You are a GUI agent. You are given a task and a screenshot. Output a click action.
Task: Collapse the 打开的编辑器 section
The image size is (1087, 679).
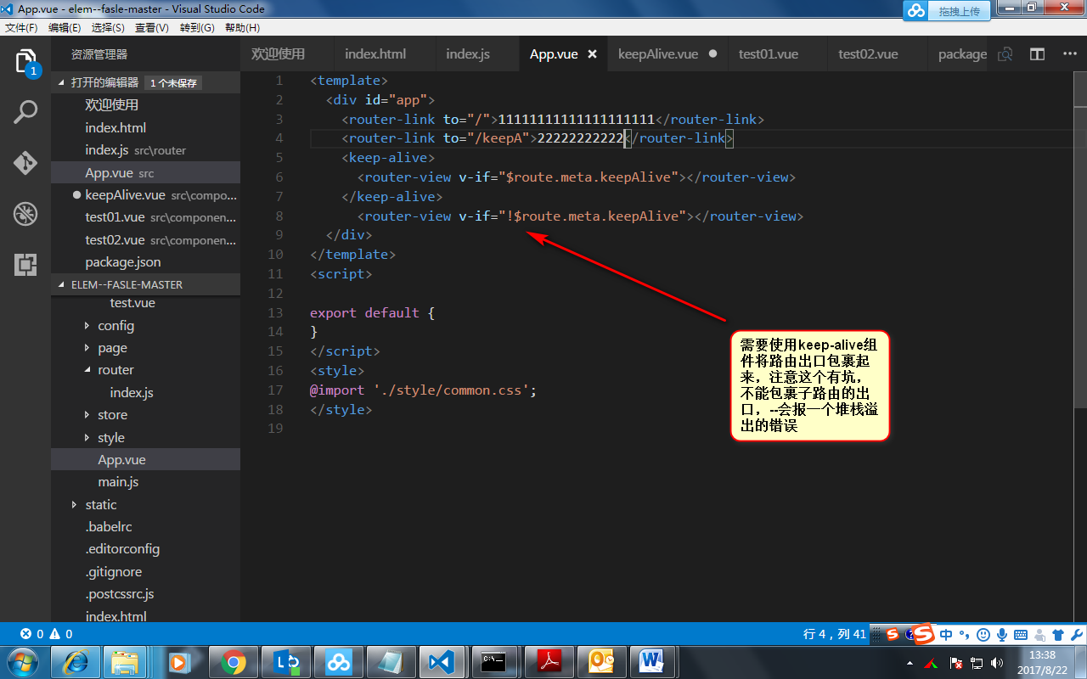coord(61,83)
